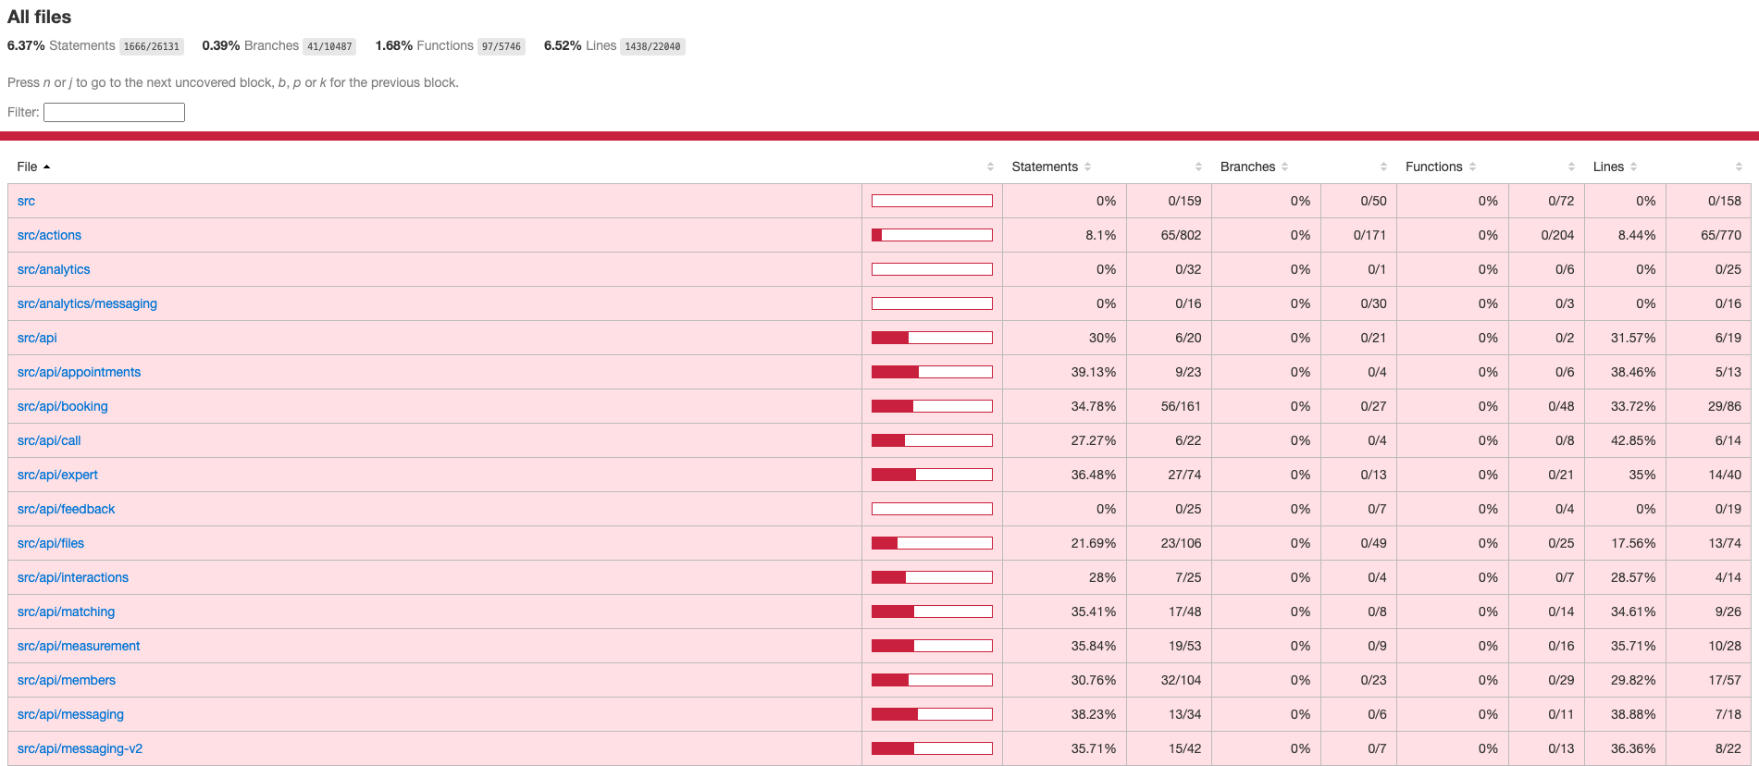Open src/api/measurement link
The image size is (1759, 766).
tap(79, 646)
